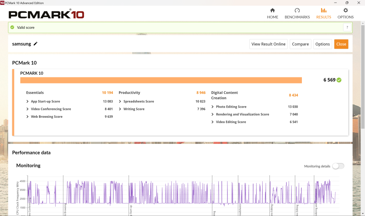The height and width of the screenshot is (216, 365).
Task: Click the value 7 040
Action: (294, 114)
